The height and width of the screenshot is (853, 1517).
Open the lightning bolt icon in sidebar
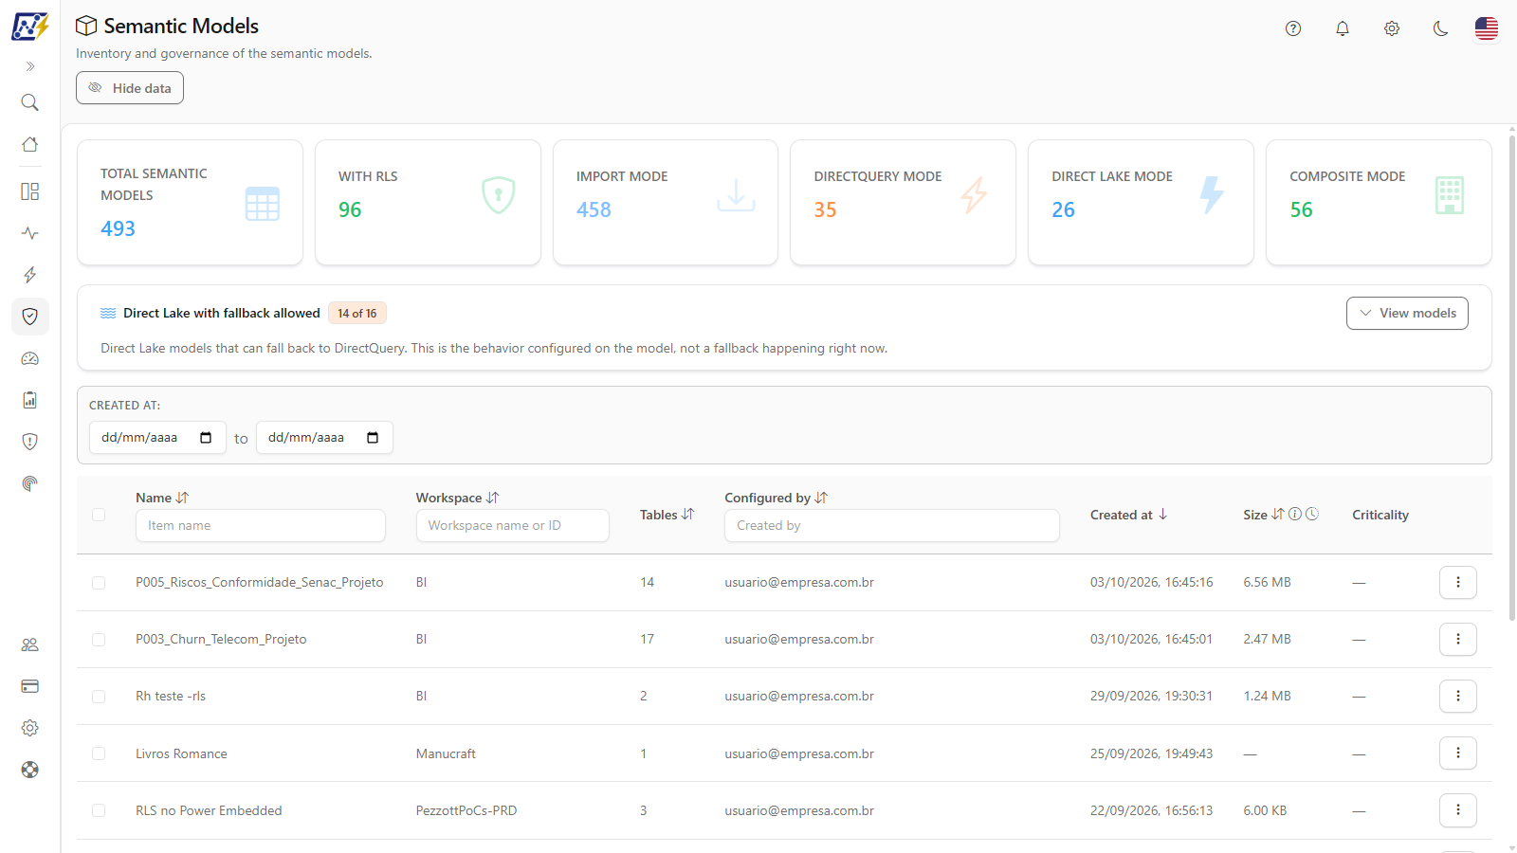coord(30,275)
